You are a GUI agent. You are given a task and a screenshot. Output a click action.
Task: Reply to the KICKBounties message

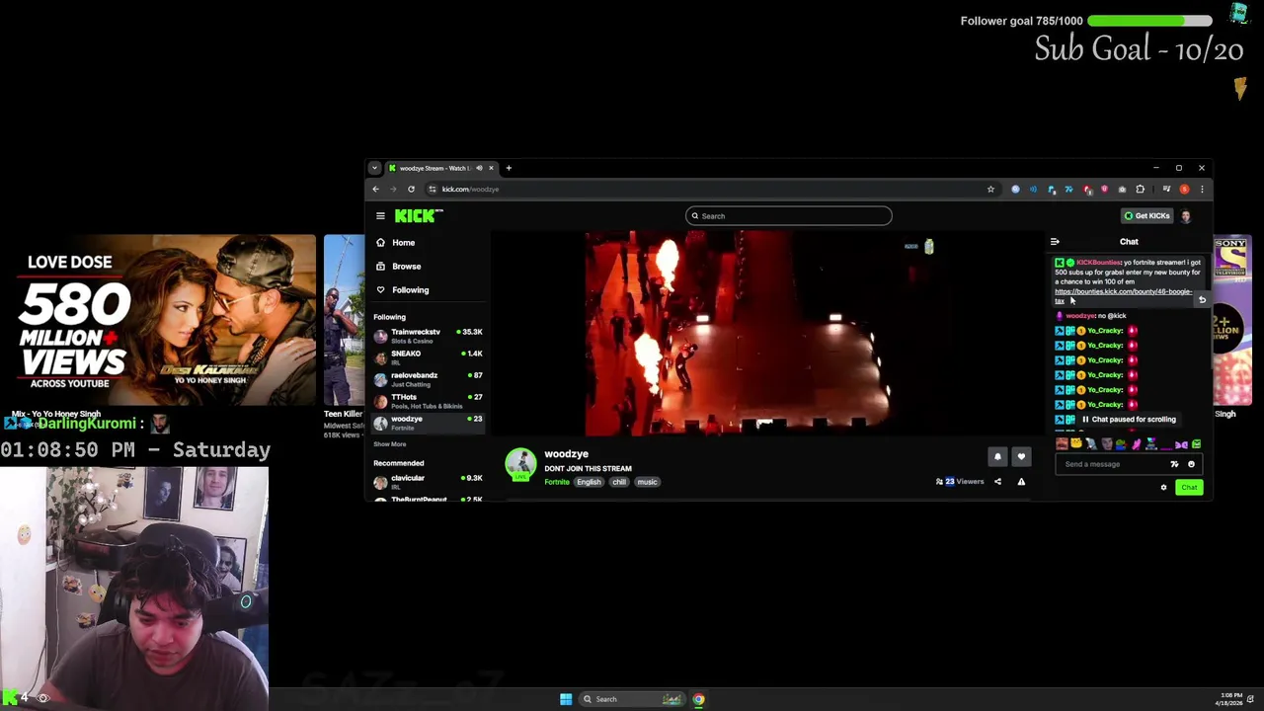click(x=1202, y=299)
